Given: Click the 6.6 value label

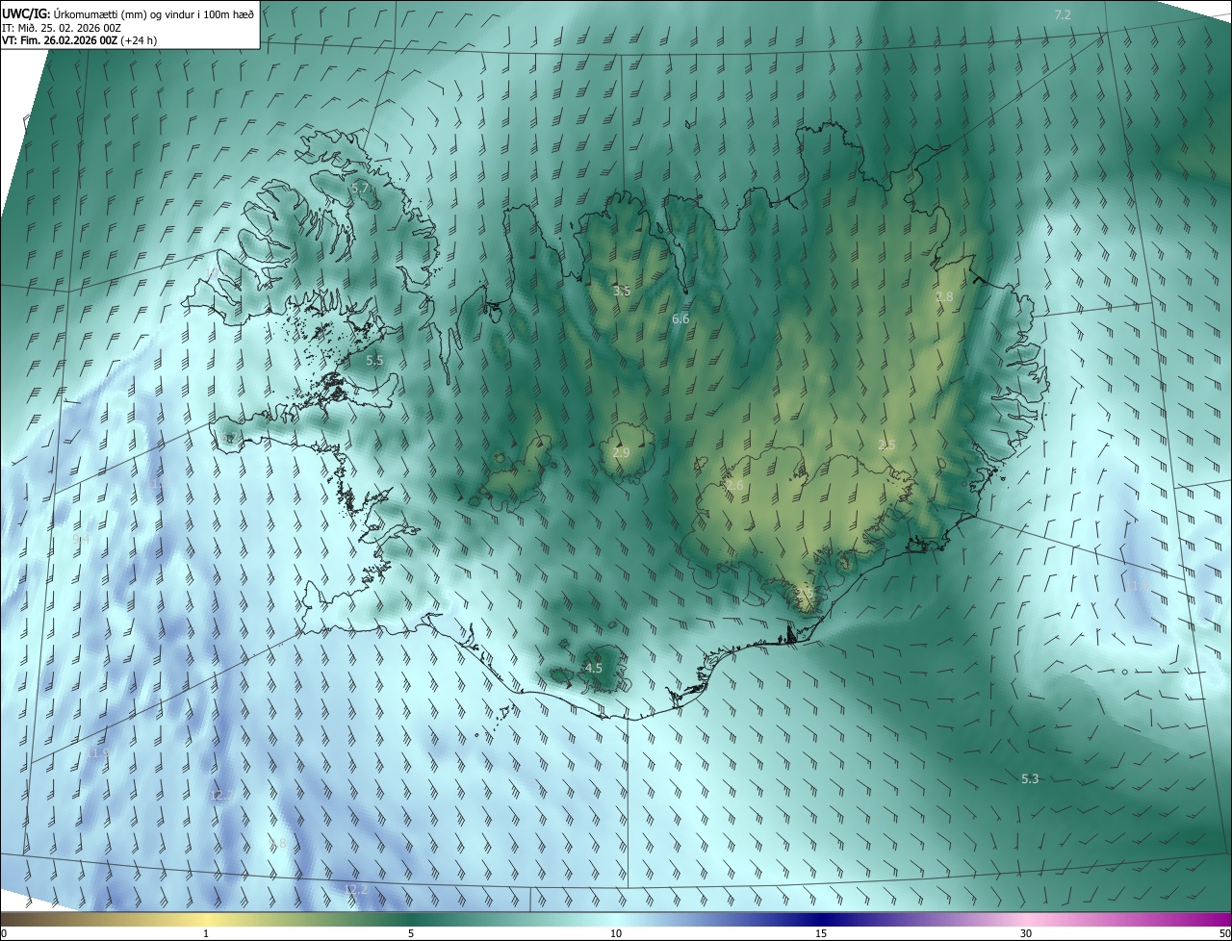Looking at the screenshot, I should (680, 318).
